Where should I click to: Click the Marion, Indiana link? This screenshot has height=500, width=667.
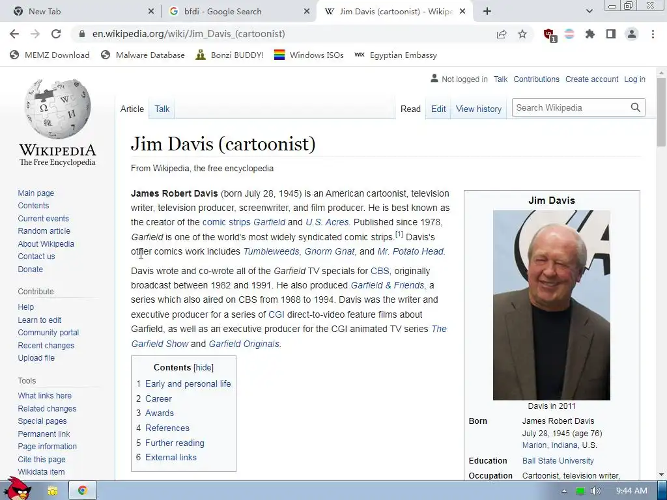(x=550, y=445)
